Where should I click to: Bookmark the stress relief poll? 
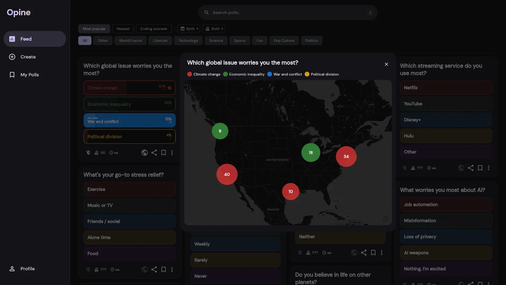coord(164,269)
